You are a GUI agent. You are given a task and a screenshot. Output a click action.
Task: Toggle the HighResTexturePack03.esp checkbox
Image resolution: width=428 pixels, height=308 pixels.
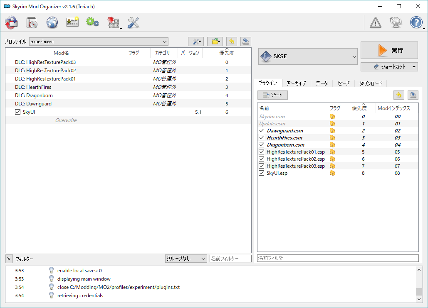point(262,166)
